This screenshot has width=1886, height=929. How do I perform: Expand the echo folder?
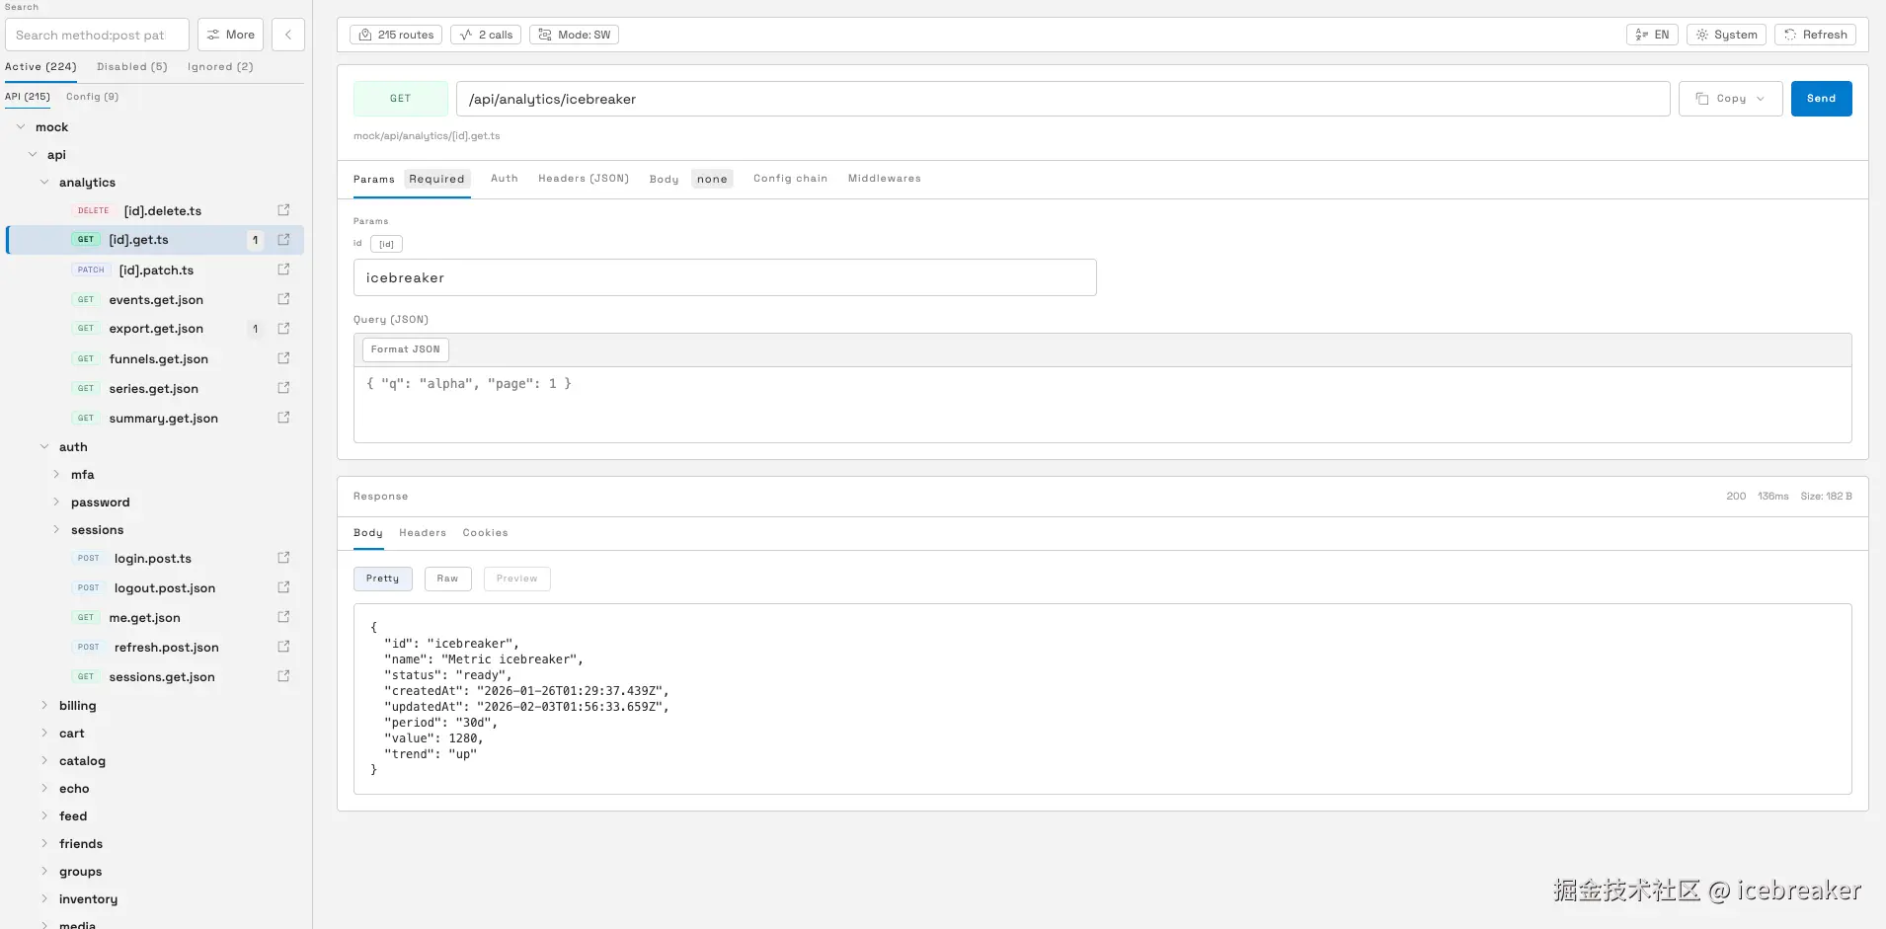pyautogui.click(x=44, y=789)
